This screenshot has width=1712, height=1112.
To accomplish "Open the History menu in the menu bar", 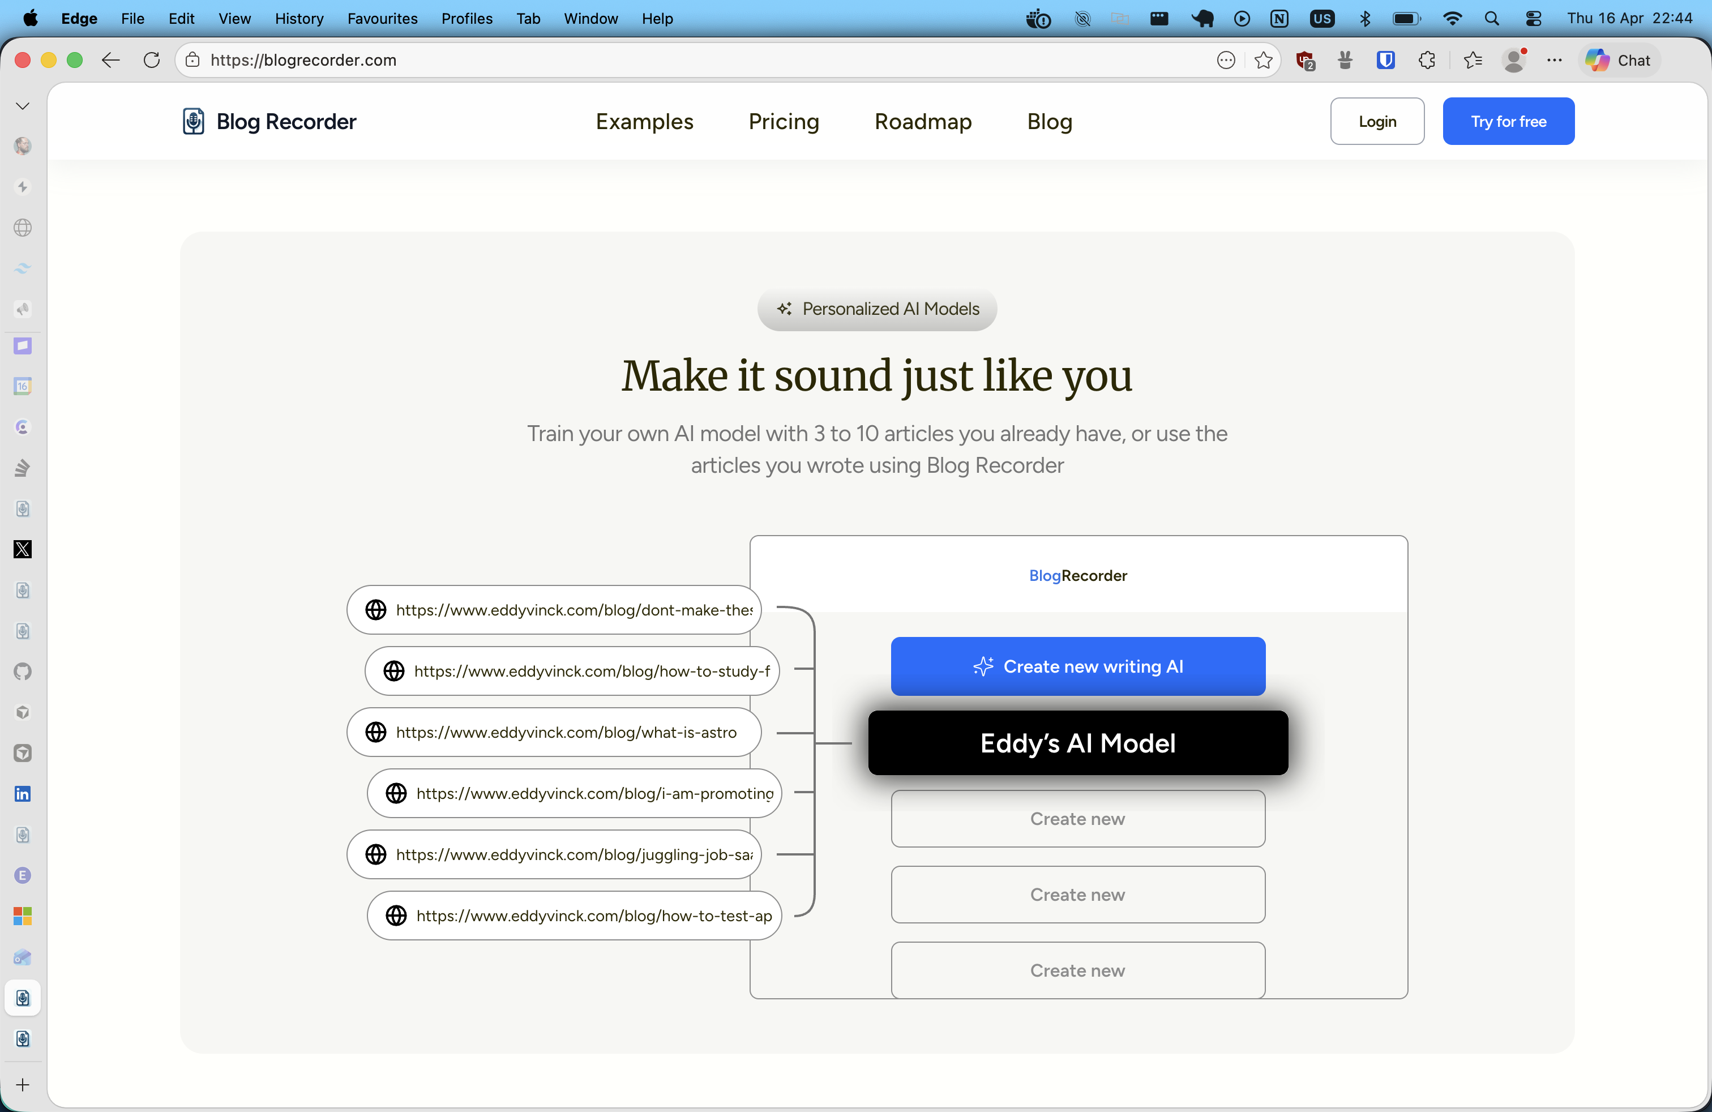I will pyautogui.click(x=298, y=19).
